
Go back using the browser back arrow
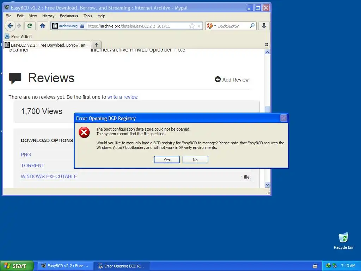click(10, 26)
